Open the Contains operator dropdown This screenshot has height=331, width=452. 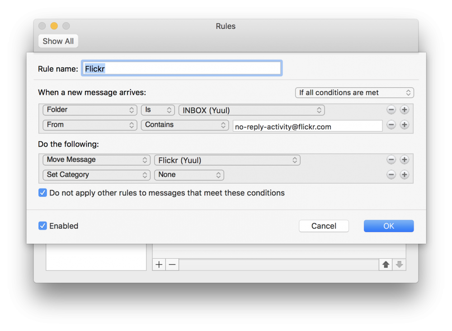185,125
